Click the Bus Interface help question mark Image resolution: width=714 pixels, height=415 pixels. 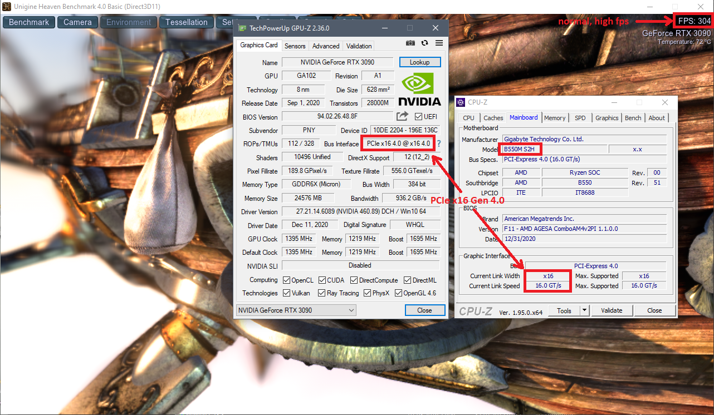[440, 144]
